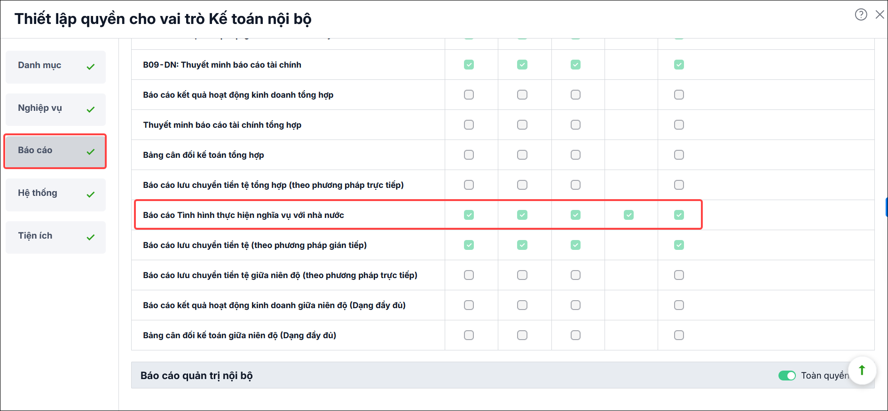The width and height of the screenshot is (888, 411).
Task: Click the checkmark icon on Hệ thống
Action: coord(91,194)
